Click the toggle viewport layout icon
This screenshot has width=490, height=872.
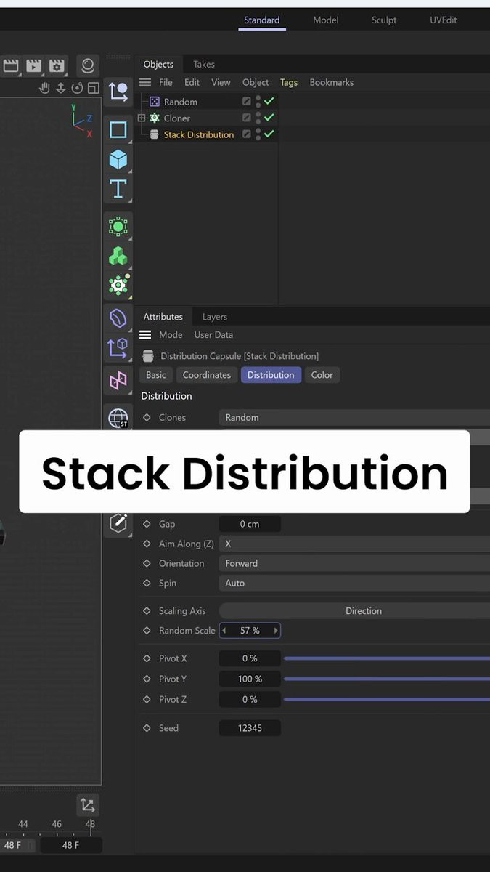point(93,89)
